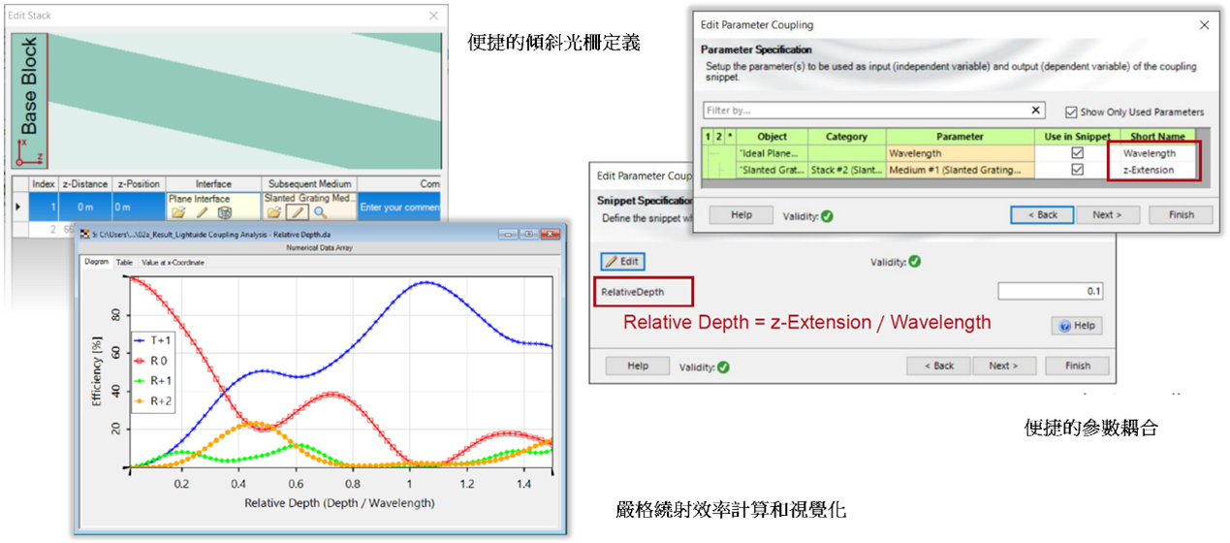The width and height of the screenshot is (1230, 543).
Task: Click the 3D view icon under Plane Interface
Action: tap(225, 211)
